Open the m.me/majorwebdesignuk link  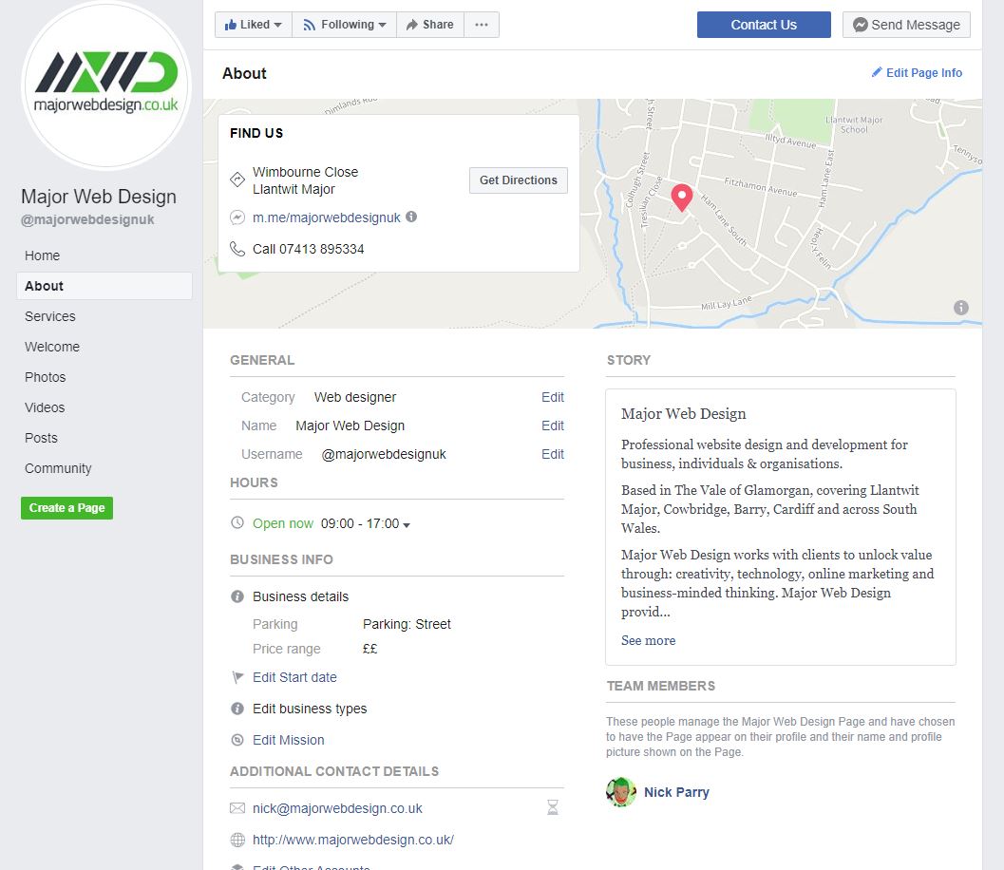[x=327, y=217]
